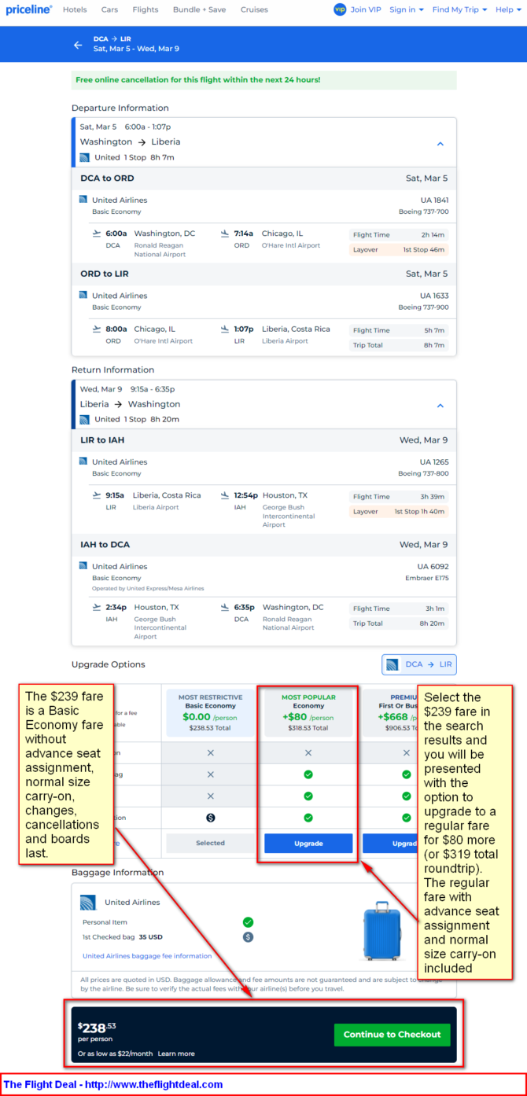Screen dimensions: 527x1096
Task: Click United logo next to UA 6092
Action: tap(83, 566)
